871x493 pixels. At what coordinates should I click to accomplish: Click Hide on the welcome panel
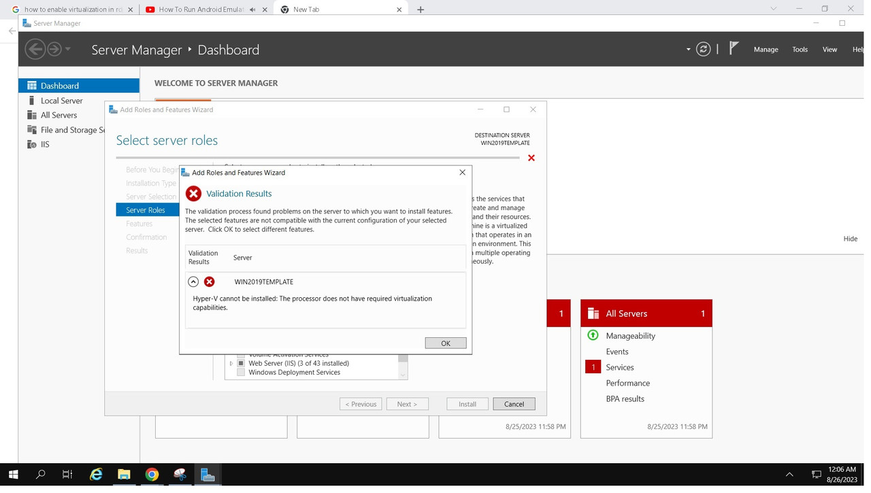coord(851,239)
